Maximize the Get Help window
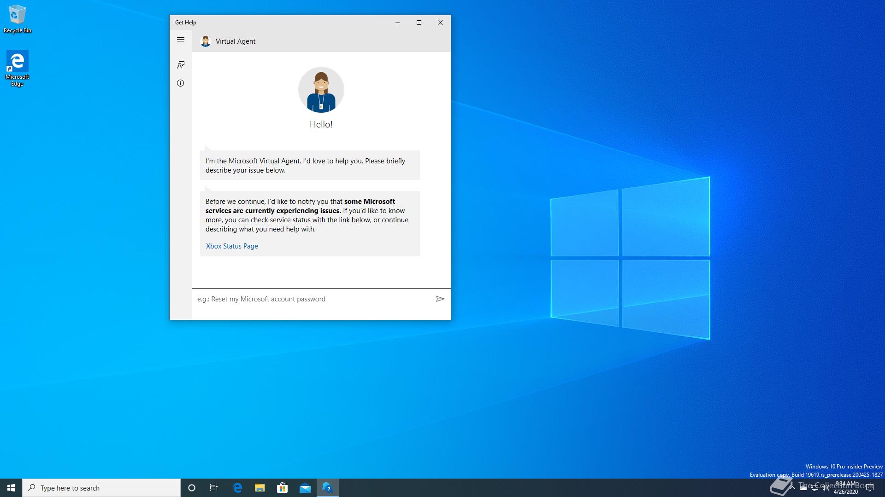Screen dimensions: 885x497 point(419,23)
